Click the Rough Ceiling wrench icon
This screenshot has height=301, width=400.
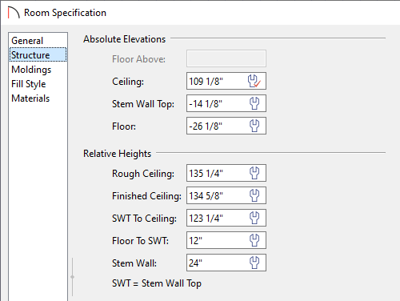click(254, 173)
